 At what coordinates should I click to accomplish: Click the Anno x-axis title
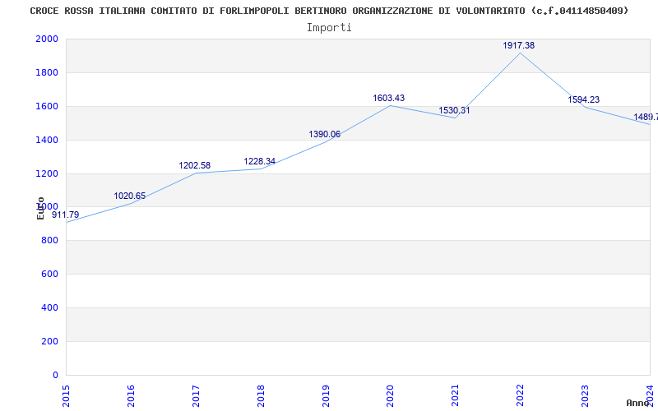click(x=637, y=403)
